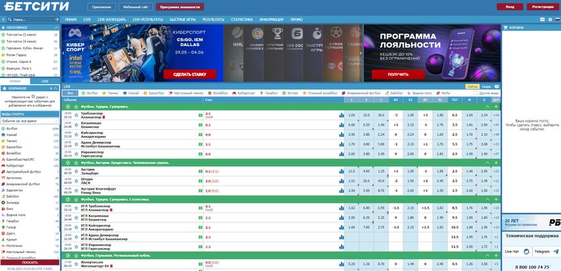
Task: Advance banner carousel with right arrow
Action: click(360, 53)
